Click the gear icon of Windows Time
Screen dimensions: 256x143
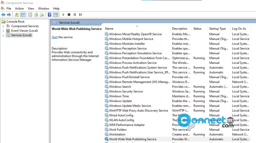(x=107, y=96)
